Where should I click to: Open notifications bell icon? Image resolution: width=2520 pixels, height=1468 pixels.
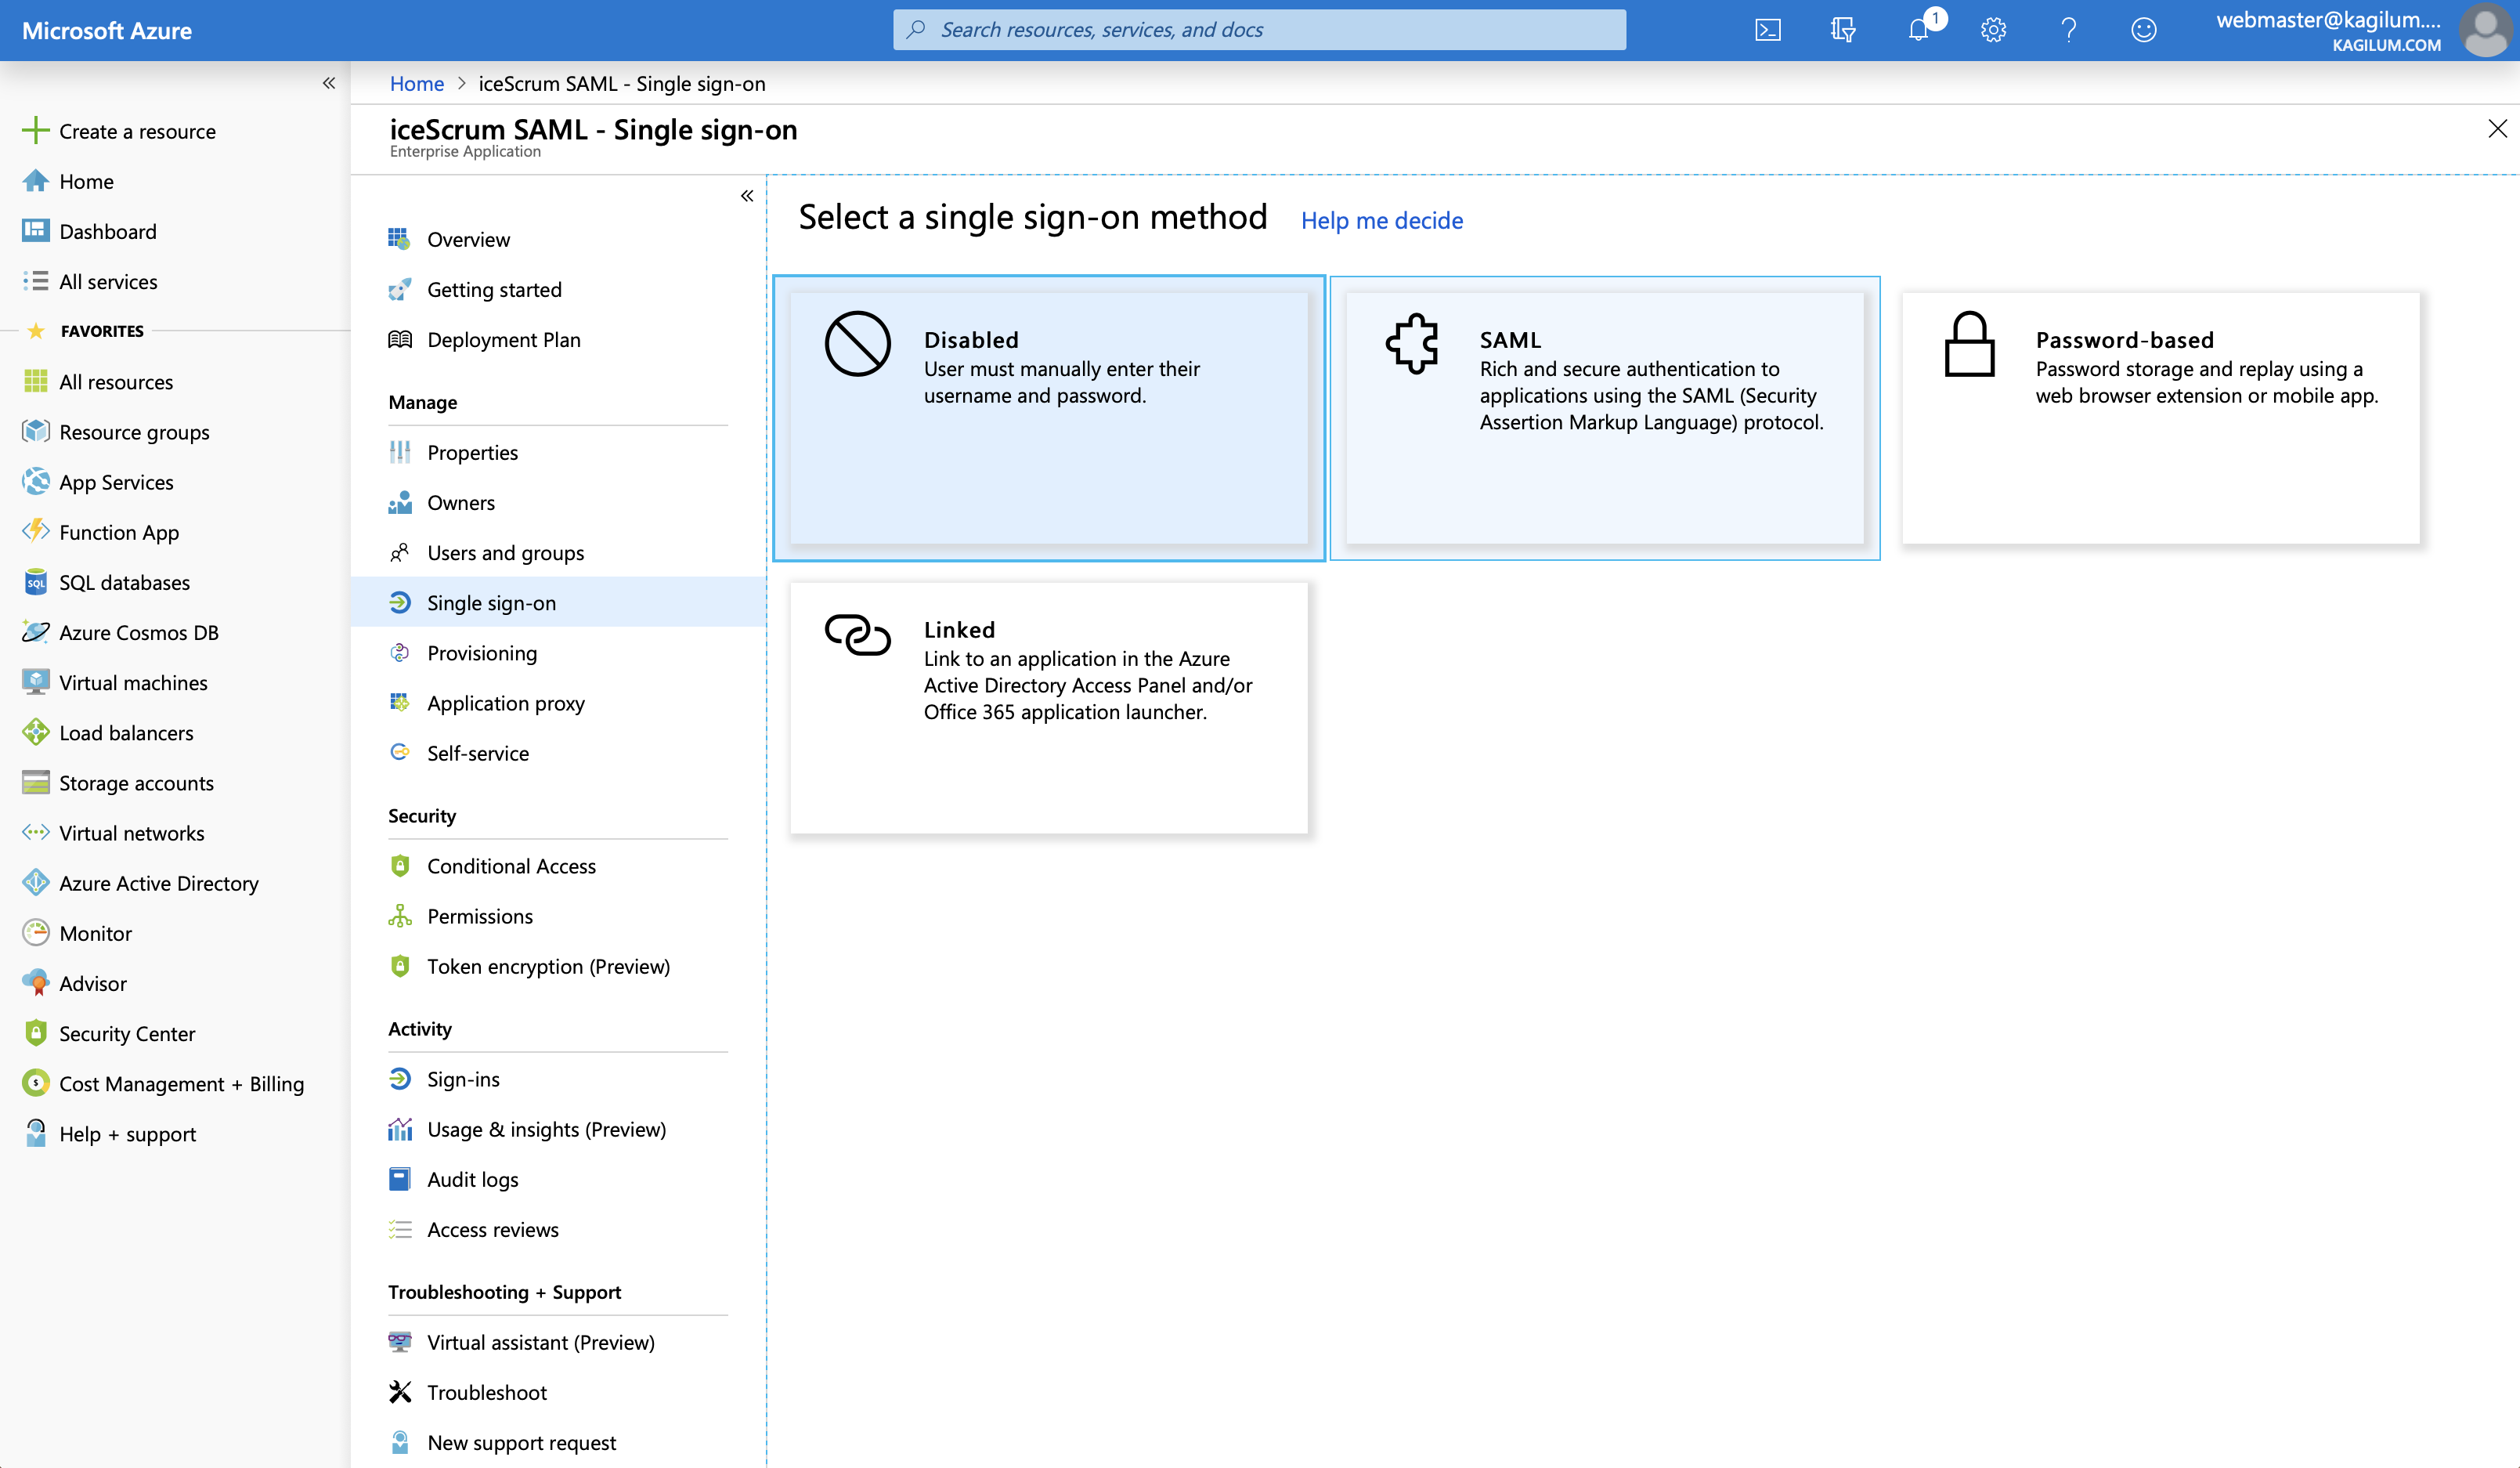1918,30
